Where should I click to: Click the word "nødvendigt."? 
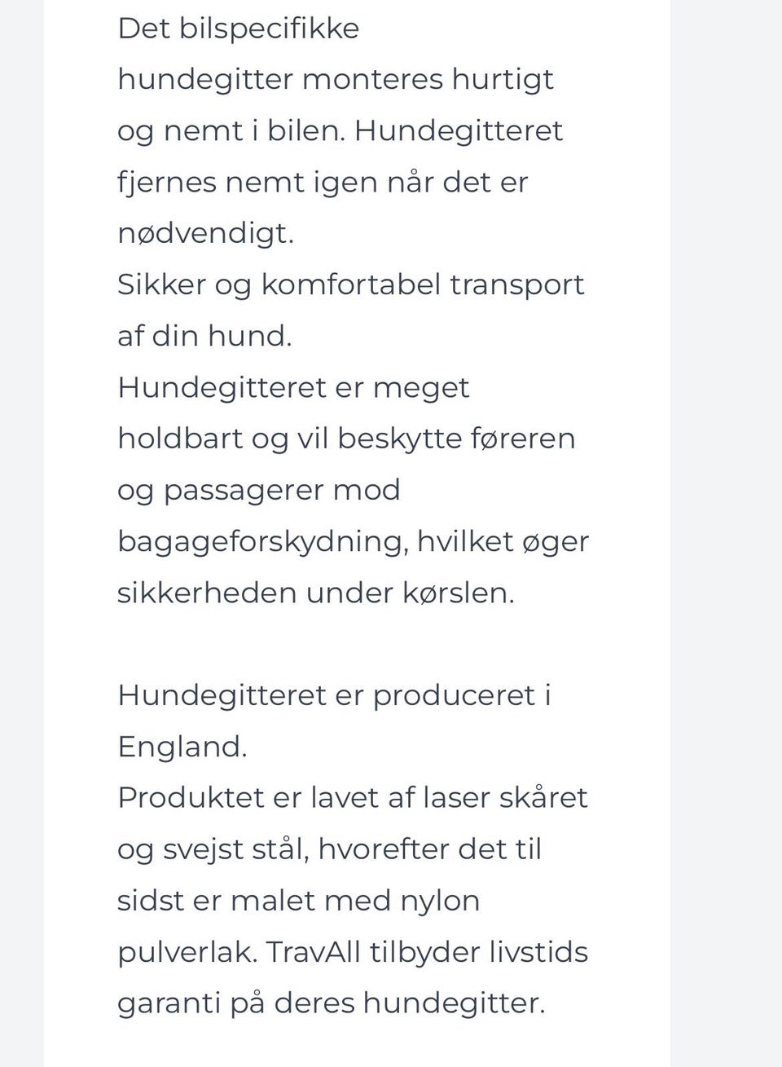205,234
